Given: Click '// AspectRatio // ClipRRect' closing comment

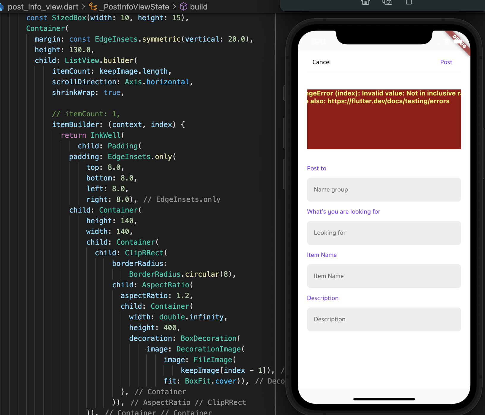Looking at the screenshot, I should point(188,403).
